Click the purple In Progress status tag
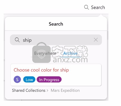This screenshot has height=106, width=121. (49, 79)
